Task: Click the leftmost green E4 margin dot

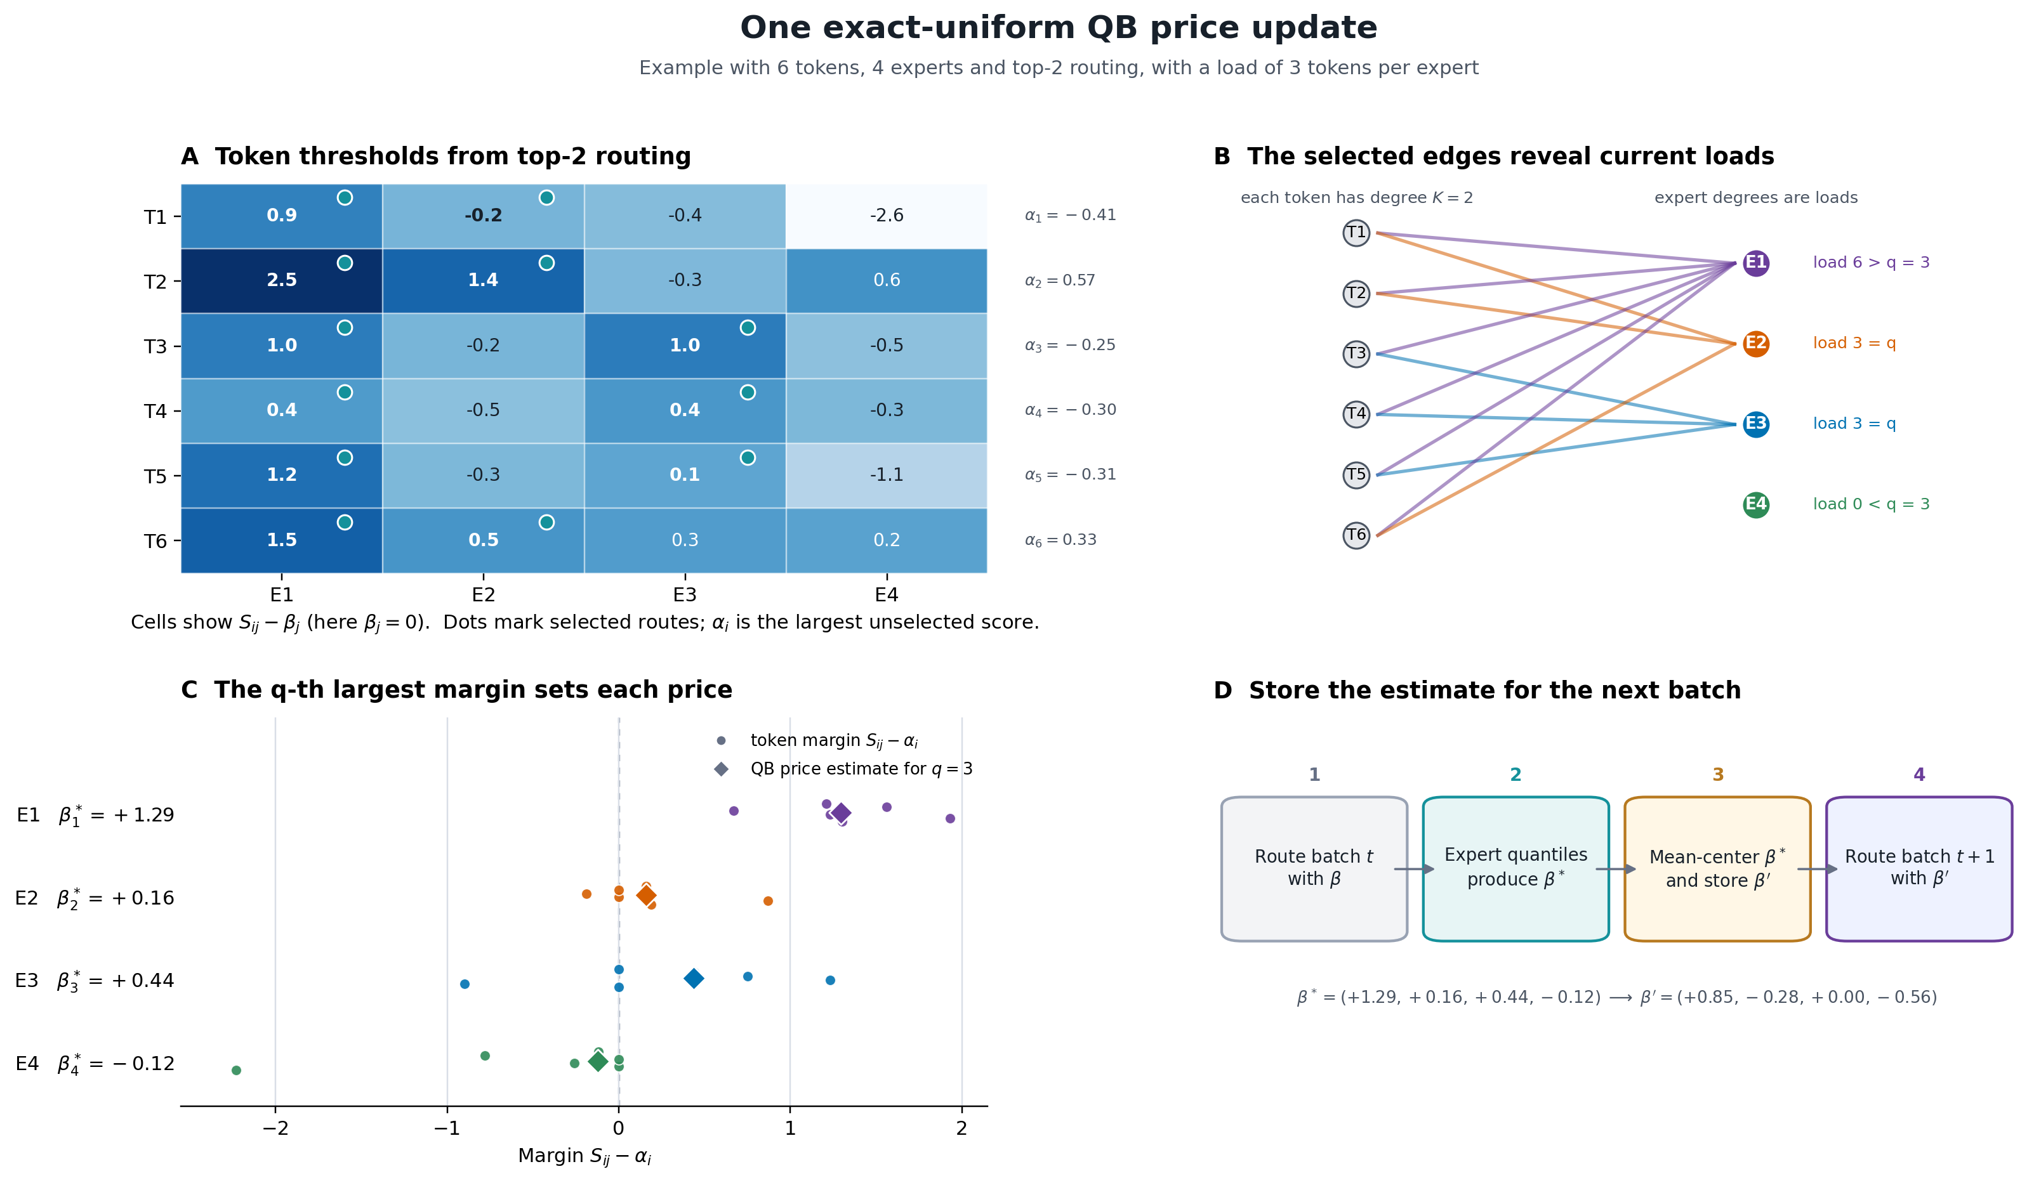Action: [x=237, y=1070]
